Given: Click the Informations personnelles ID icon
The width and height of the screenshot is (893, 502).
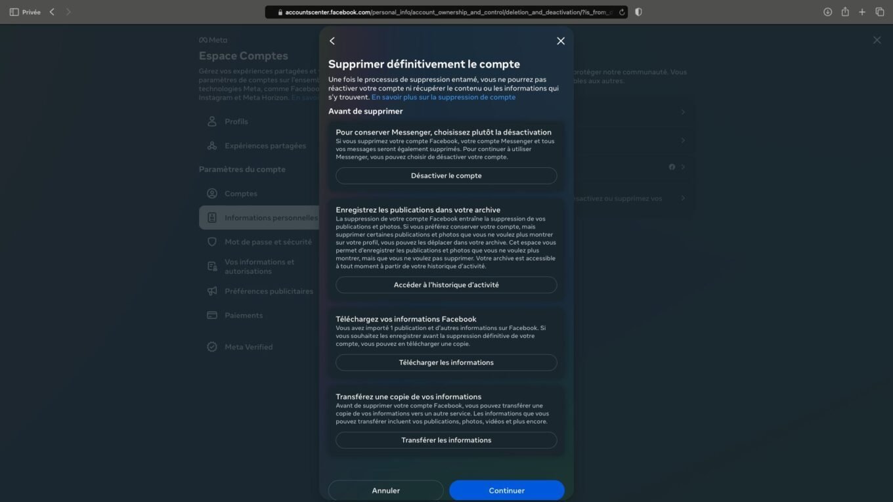Looking at the screenshot, I should point(212,218).
